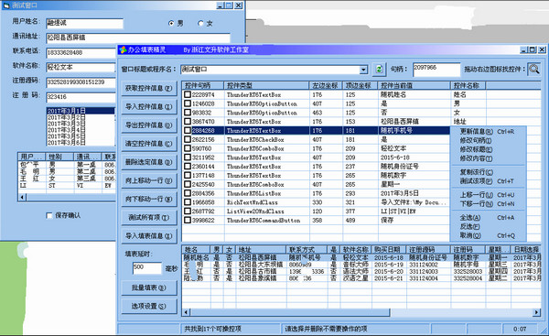
Task: Choose 测试该项 Ctrl+T from context menu
Action: click(488, 181)
